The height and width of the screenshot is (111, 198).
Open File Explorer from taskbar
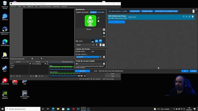(x=58, y=109)
